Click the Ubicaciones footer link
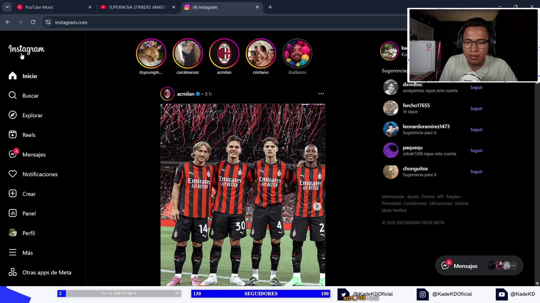 point(440,203)
